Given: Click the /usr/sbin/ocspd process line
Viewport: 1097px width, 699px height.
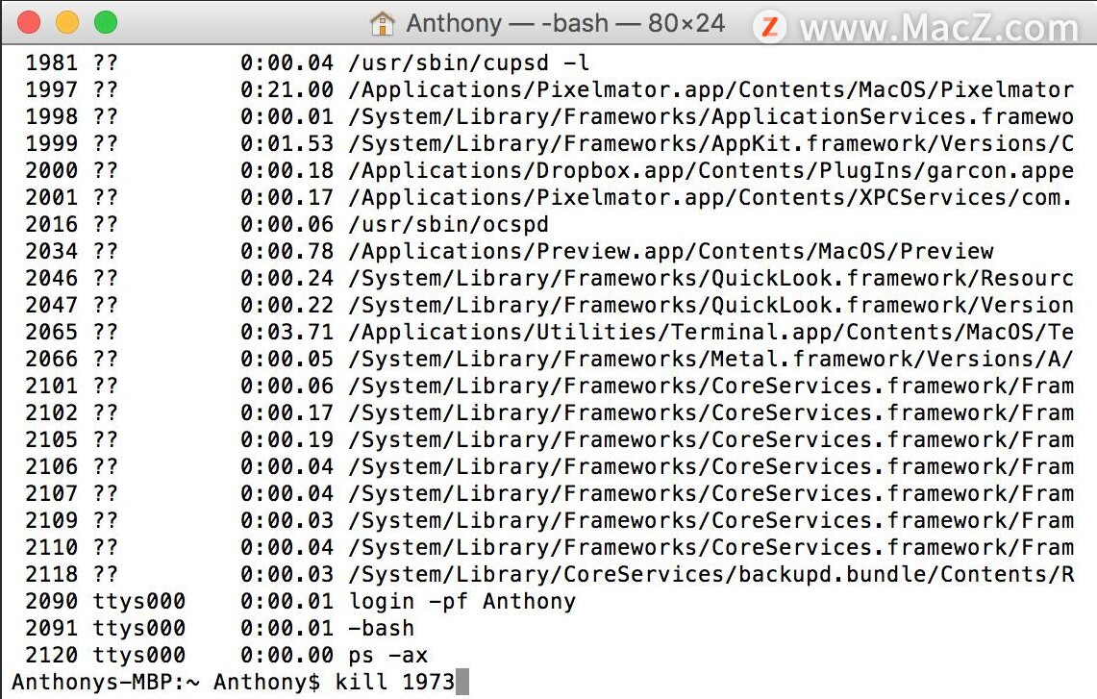Looking at the screenshot, I should [287, 225].
